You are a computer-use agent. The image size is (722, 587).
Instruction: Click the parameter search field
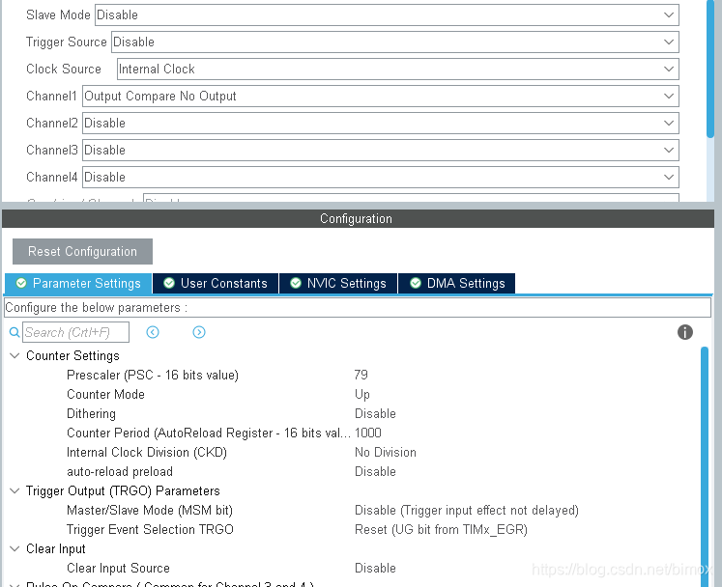75,332
